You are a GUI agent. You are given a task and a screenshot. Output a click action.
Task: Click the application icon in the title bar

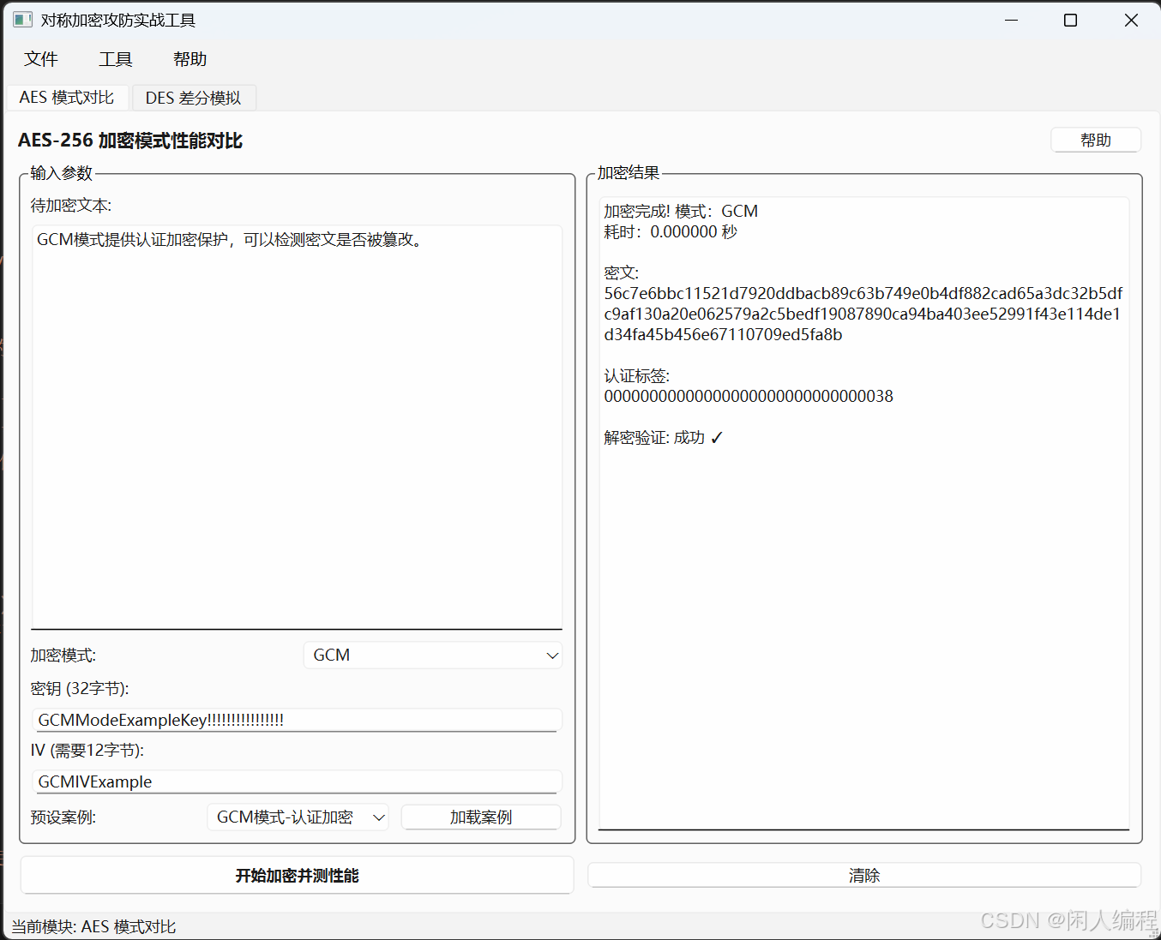pos(21,19)
